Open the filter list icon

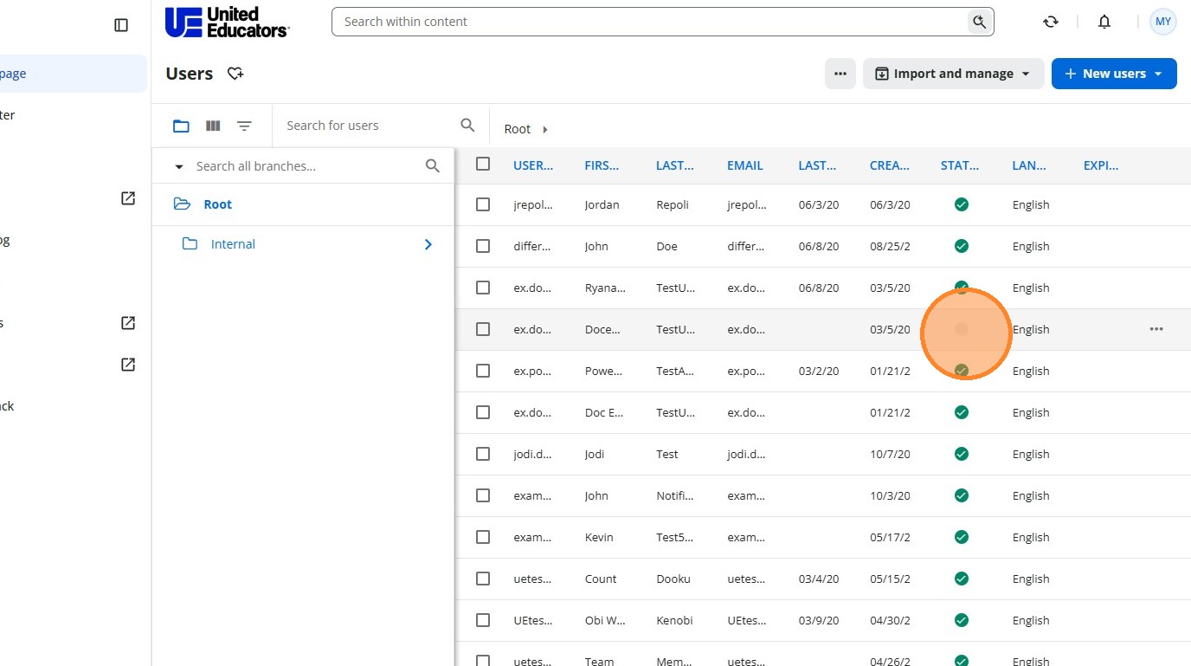coord(245,126)
